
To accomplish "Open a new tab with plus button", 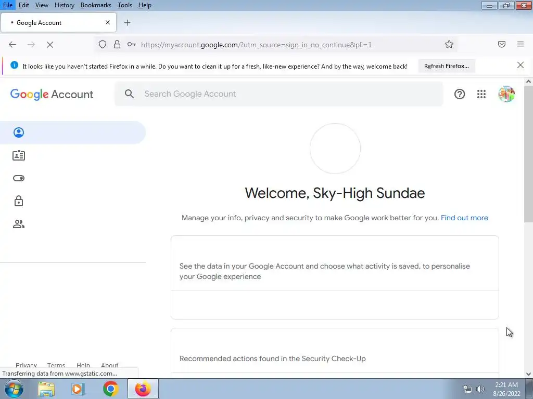I will click(x=128, y=23).
